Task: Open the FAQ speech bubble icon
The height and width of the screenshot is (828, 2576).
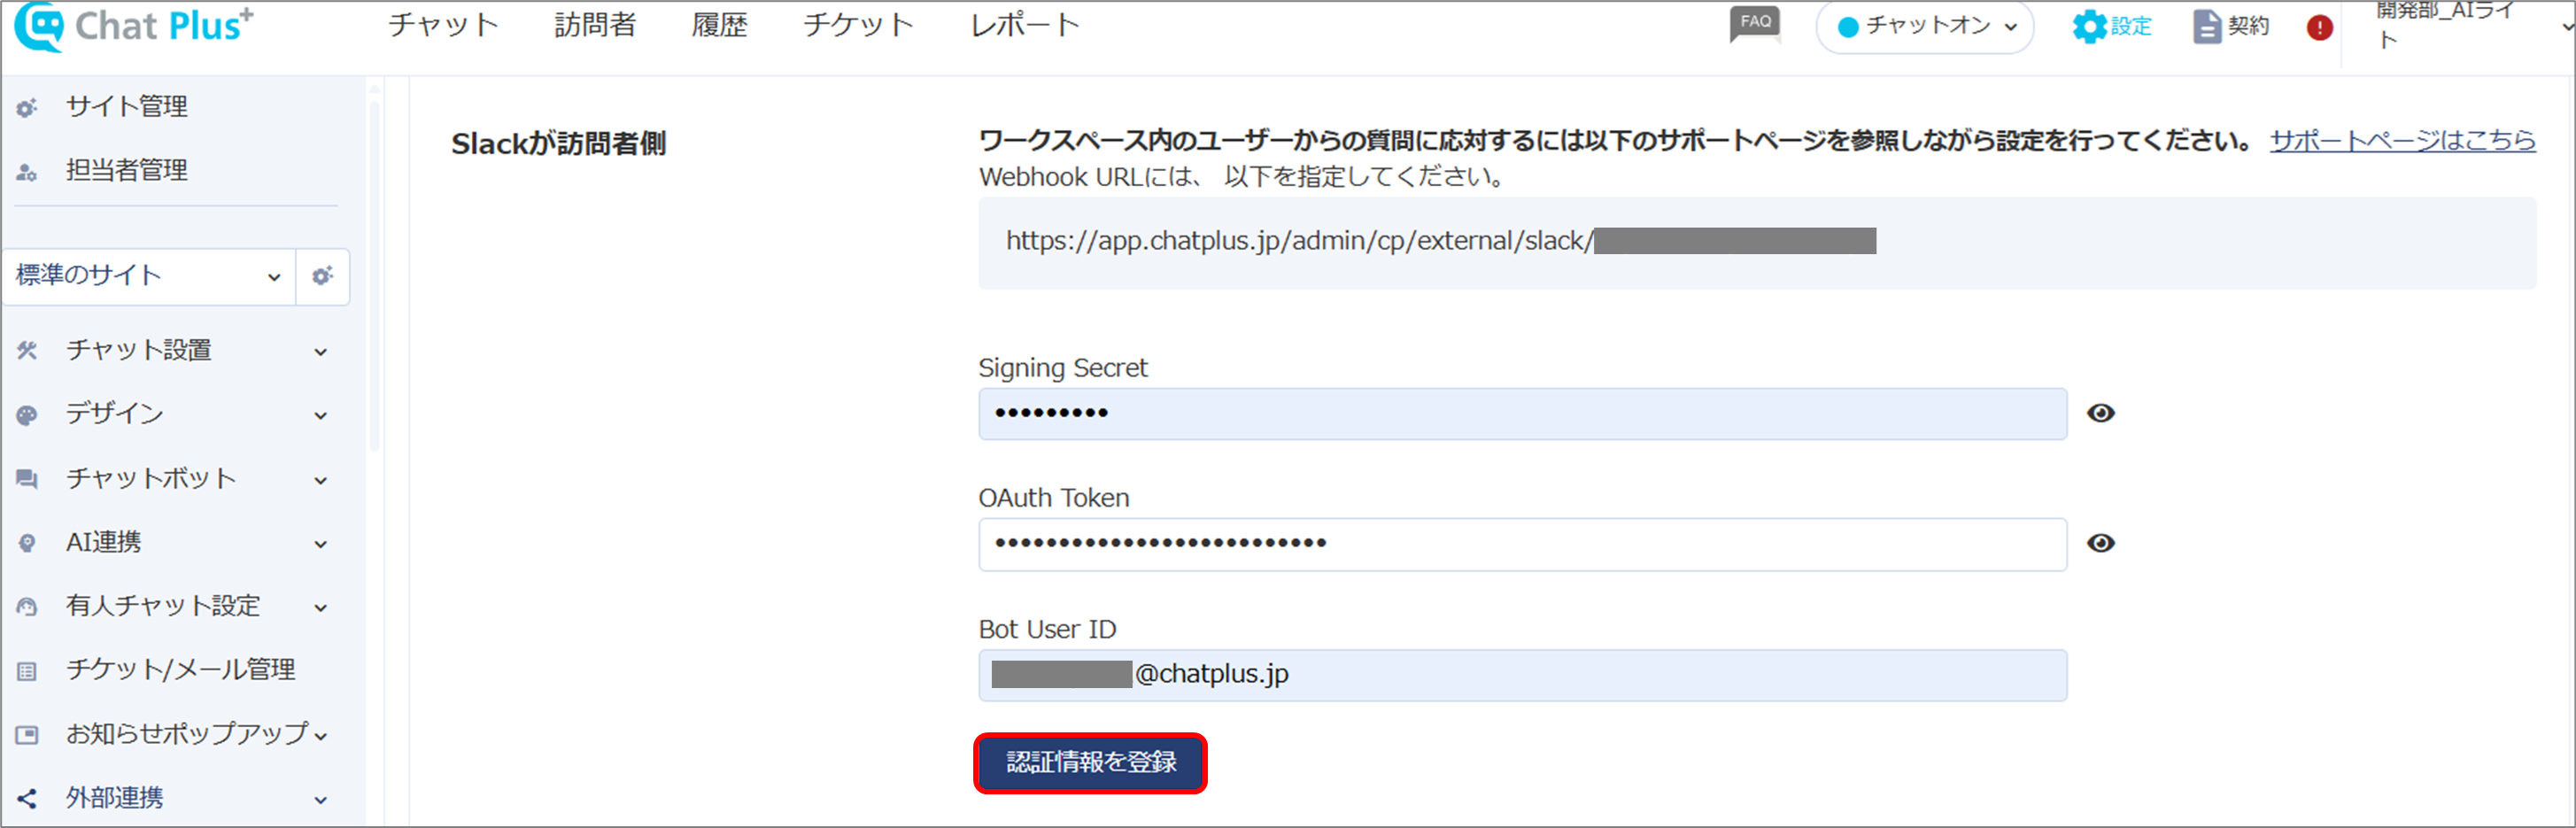Action: point(1755,24)
